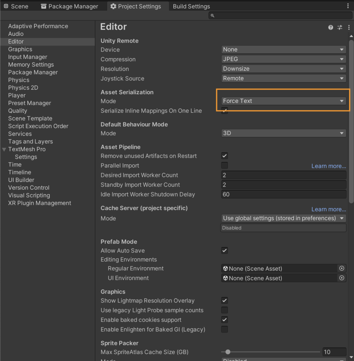Open the Unity Remote Device dropdown
Viewport: 354px width, 361px height.
pyautogui.click(x=284, y=49)
